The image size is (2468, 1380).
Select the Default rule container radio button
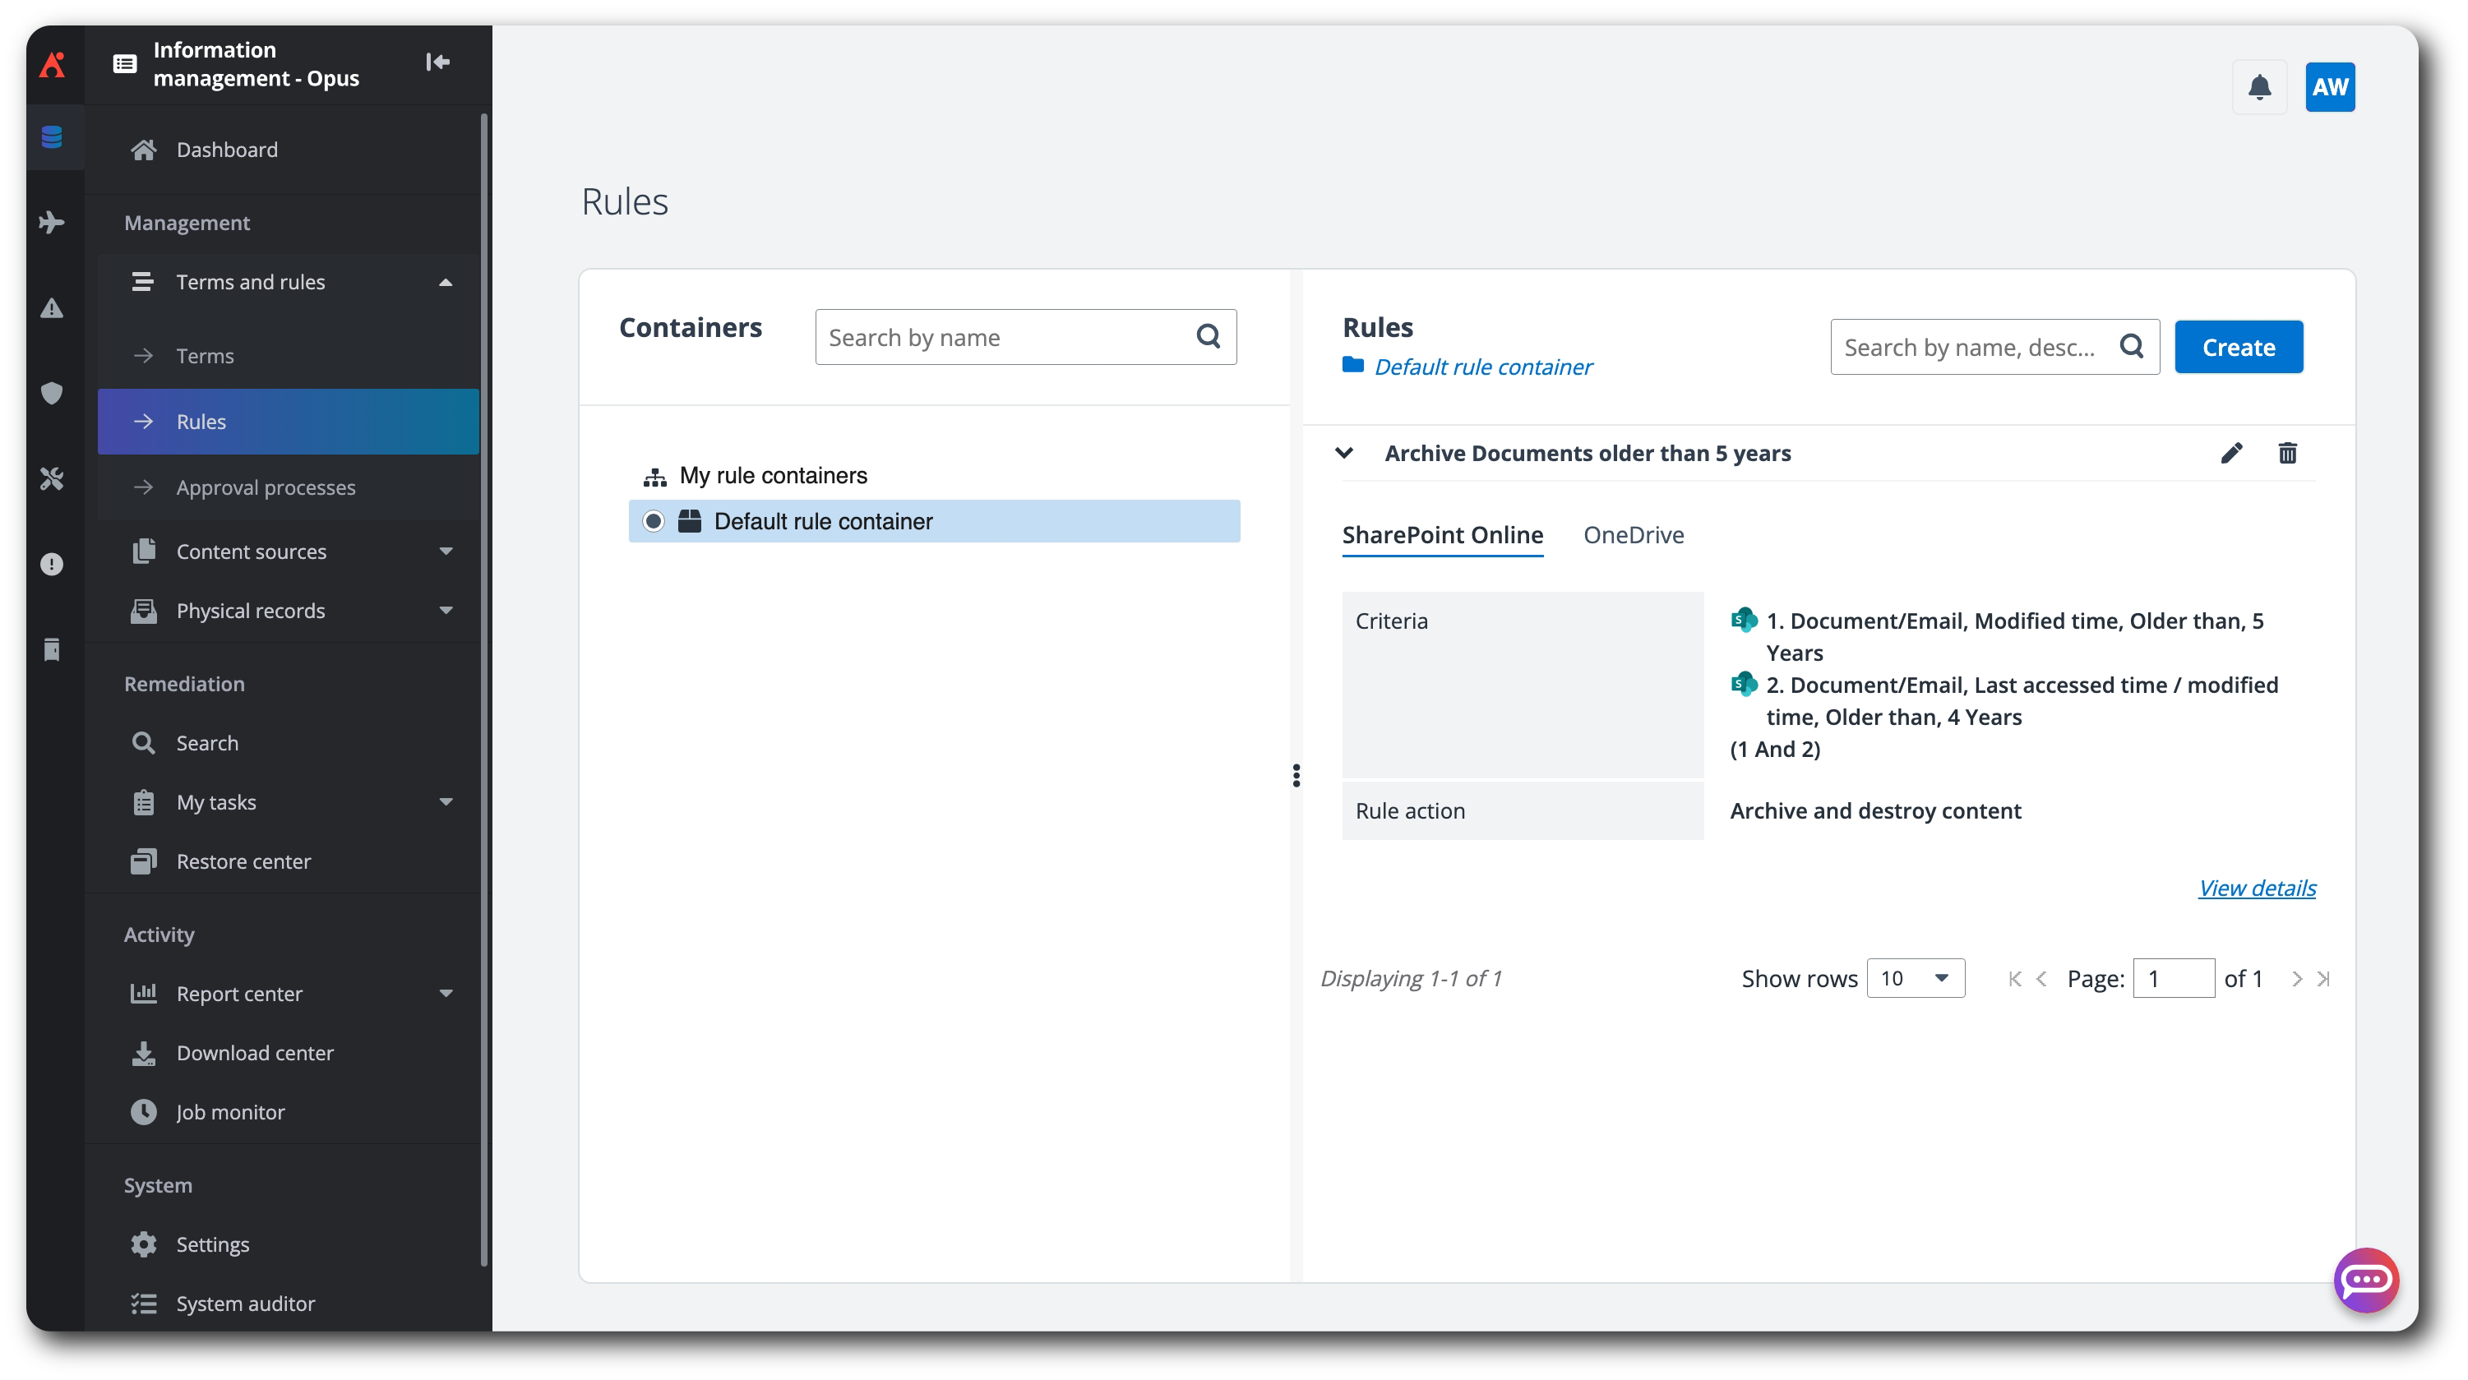pos(654,521)
